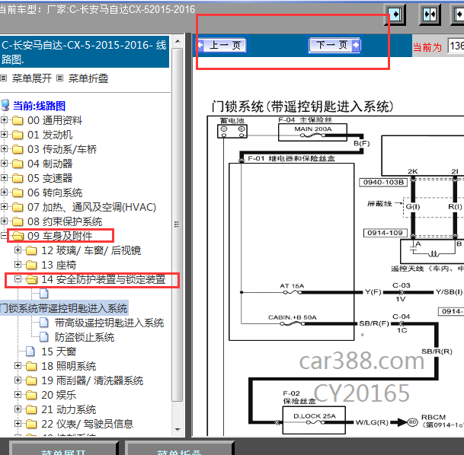Viewport: 464px width, 455px height.
Task: Click folder icon of 05 变速器
Action: coord(18,179)
